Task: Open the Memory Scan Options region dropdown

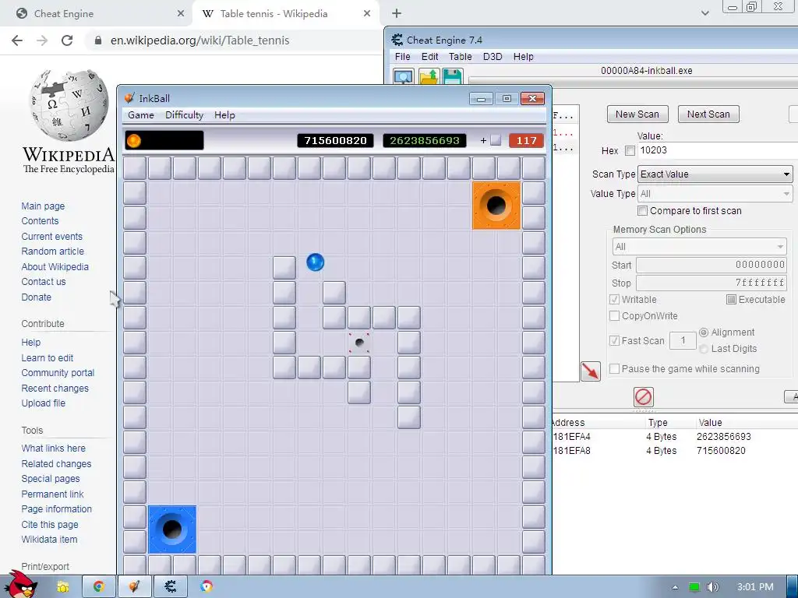Action: (x=699, y=247)
